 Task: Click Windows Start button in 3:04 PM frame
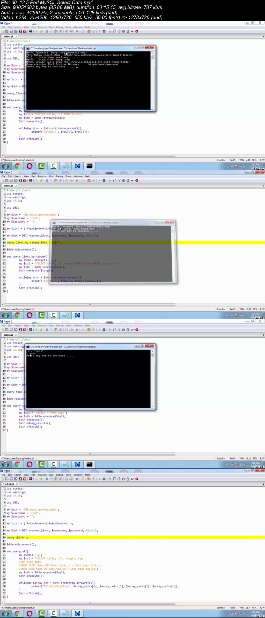coord(5,315)
